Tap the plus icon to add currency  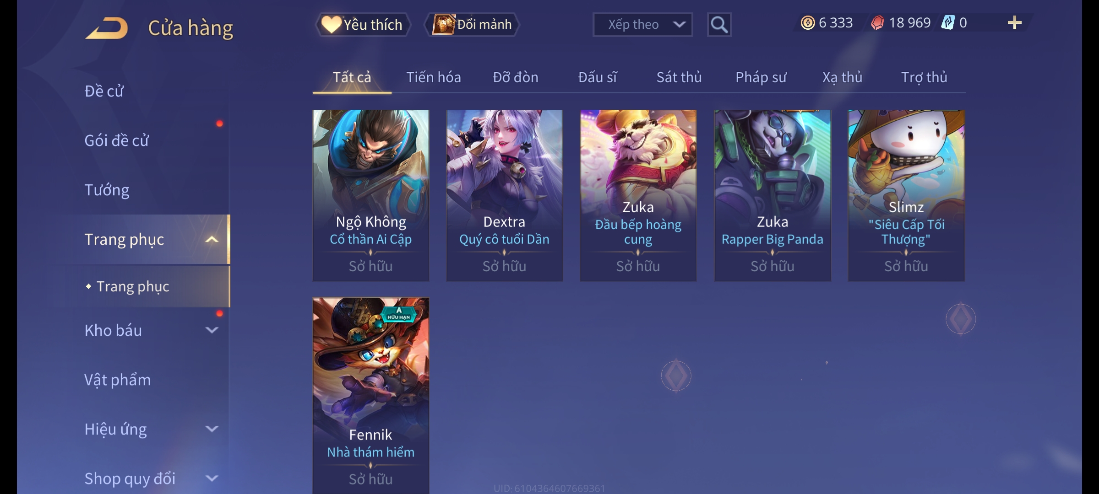(1014, 23)
